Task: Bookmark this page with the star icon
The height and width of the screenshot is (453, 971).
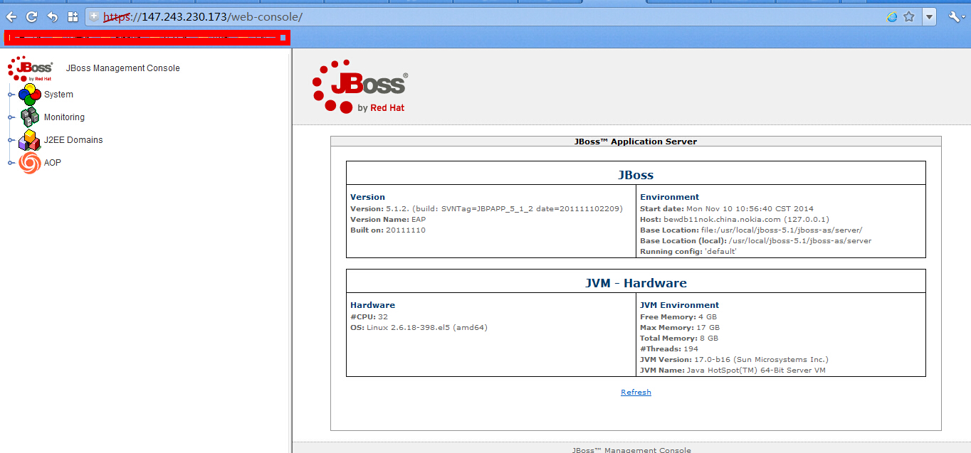Action: pos(909,16)
